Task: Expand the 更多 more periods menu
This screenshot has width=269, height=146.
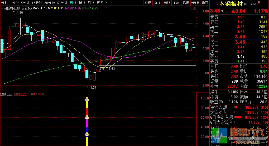Action: pos(102,3)
